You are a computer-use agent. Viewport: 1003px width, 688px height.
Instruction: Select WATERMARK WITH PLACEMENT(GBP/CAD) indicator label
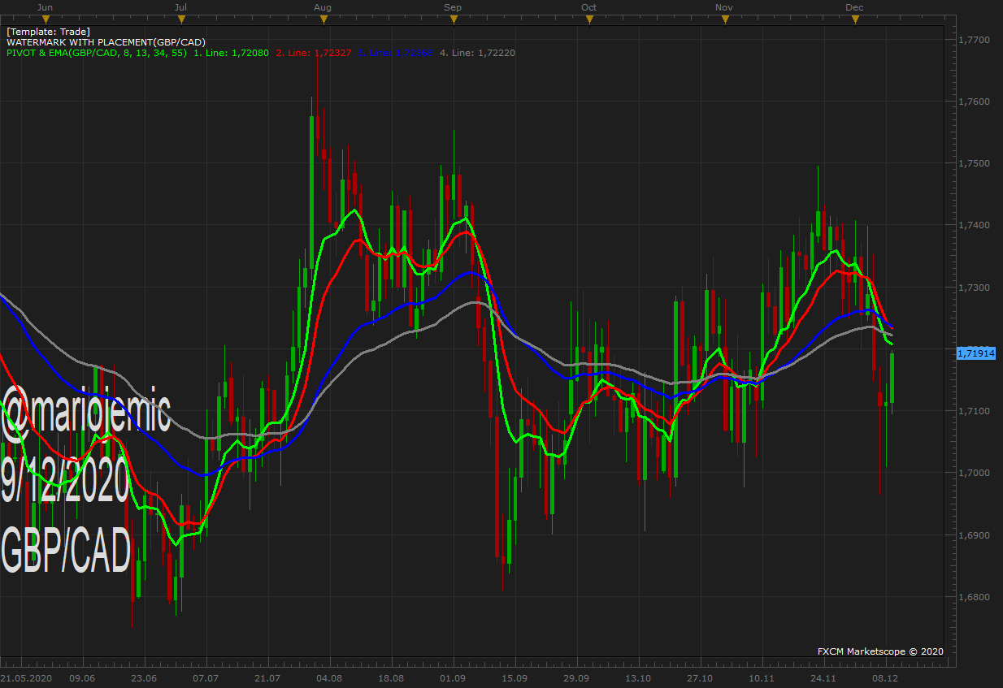(106, 42)
